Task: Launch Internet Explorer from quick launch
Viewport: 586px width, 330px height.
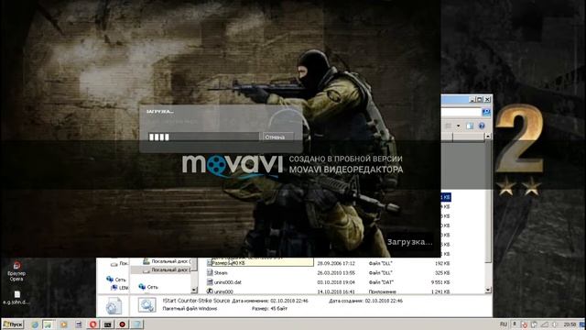Action: coord(35,324)
